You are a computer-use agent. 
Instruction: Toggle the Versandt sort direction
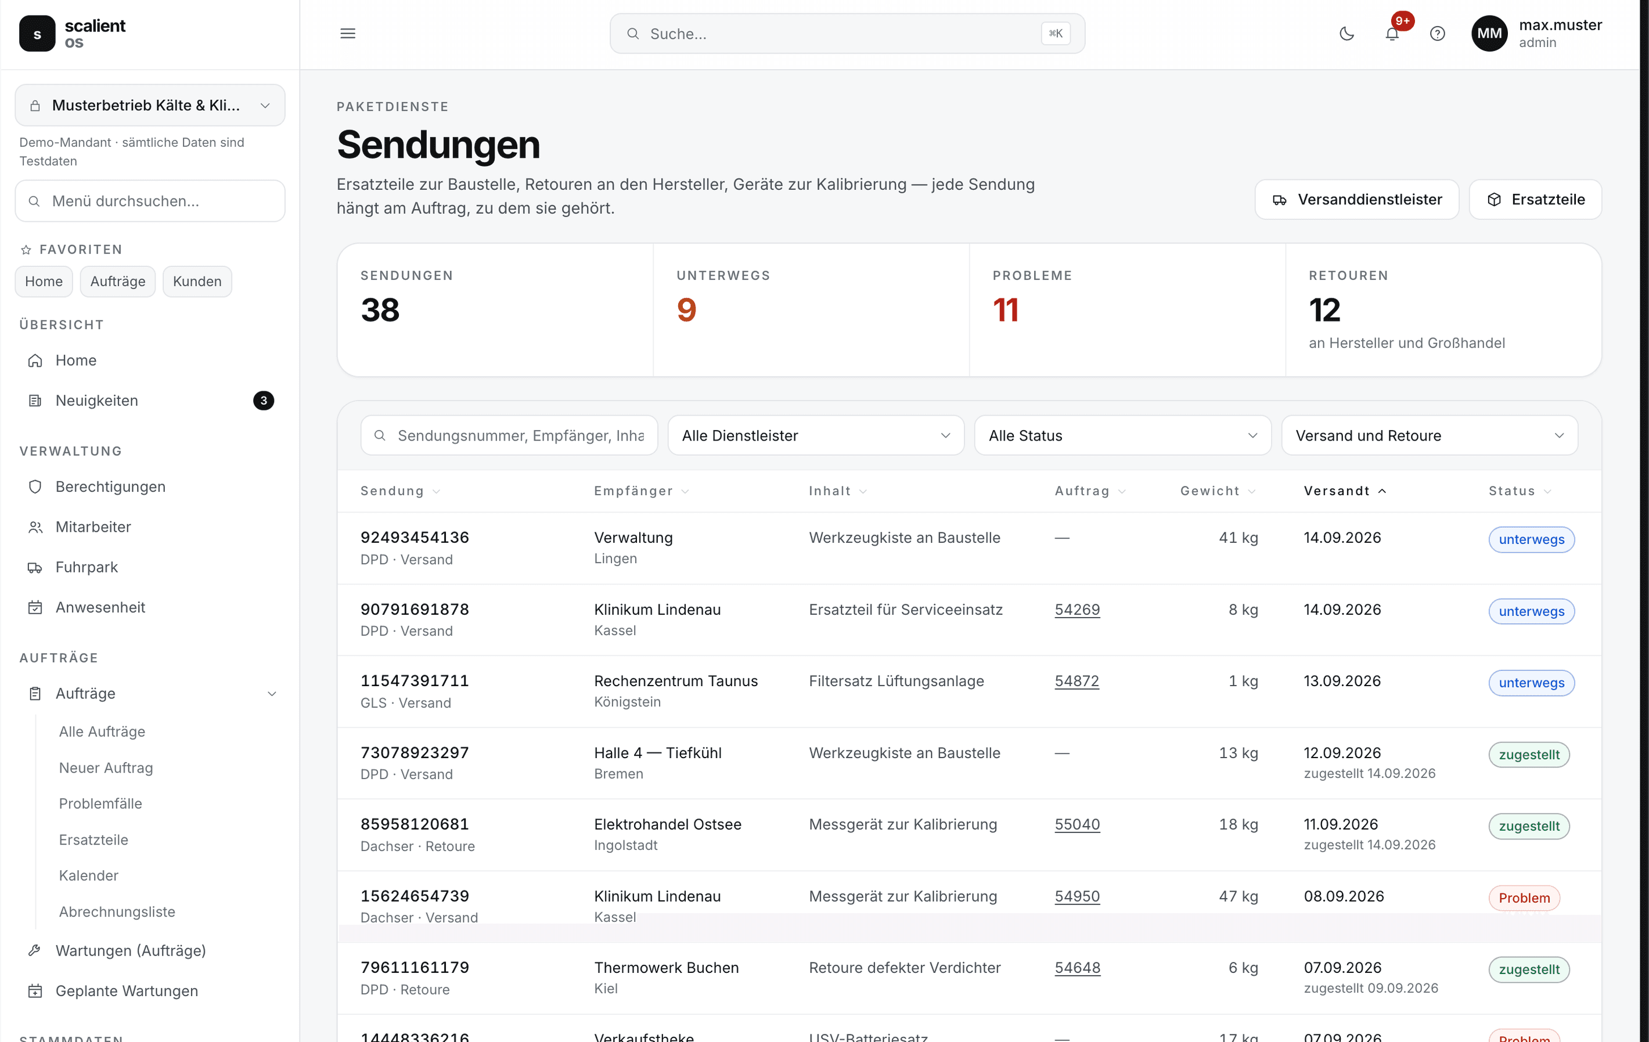click(x=1345, y=491)
